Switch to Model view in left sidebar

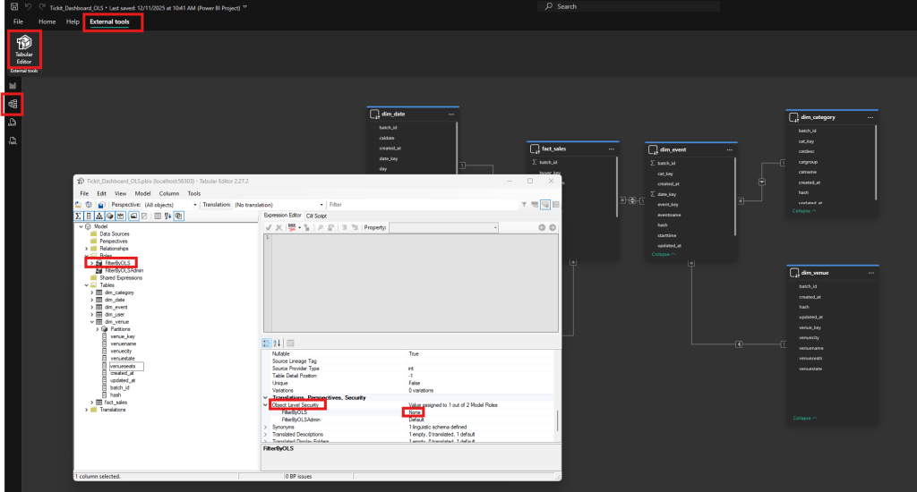pyautogui.click(x=13, y=105)
